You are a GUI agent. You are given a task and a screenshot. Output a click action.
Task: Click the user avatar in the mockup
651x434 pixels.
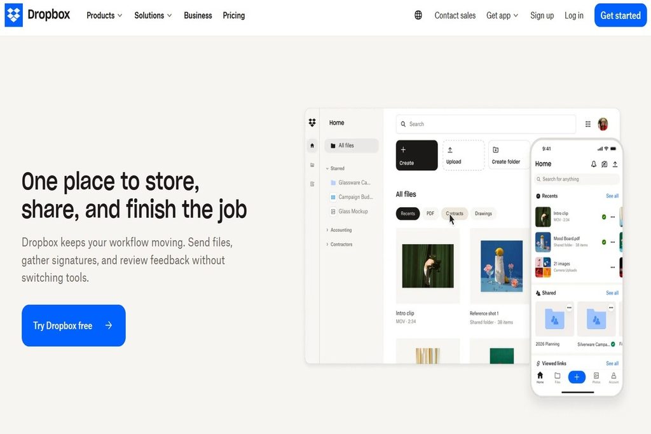(603, 124)
